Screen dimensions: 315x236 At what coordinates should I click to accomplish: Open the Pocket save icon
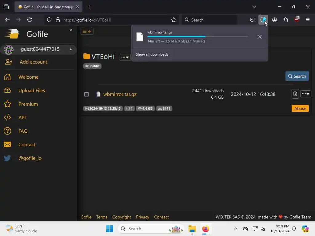(x=252, y=20)
